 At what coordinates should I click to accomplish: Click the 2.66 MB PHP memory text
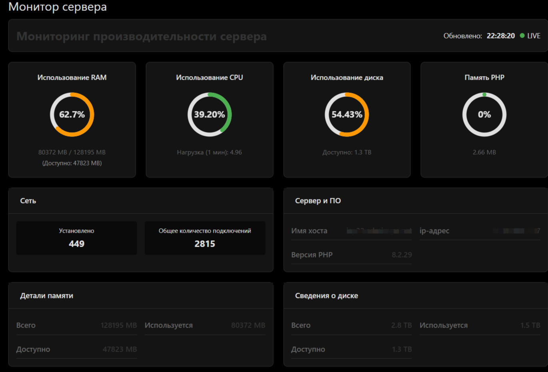484,152
